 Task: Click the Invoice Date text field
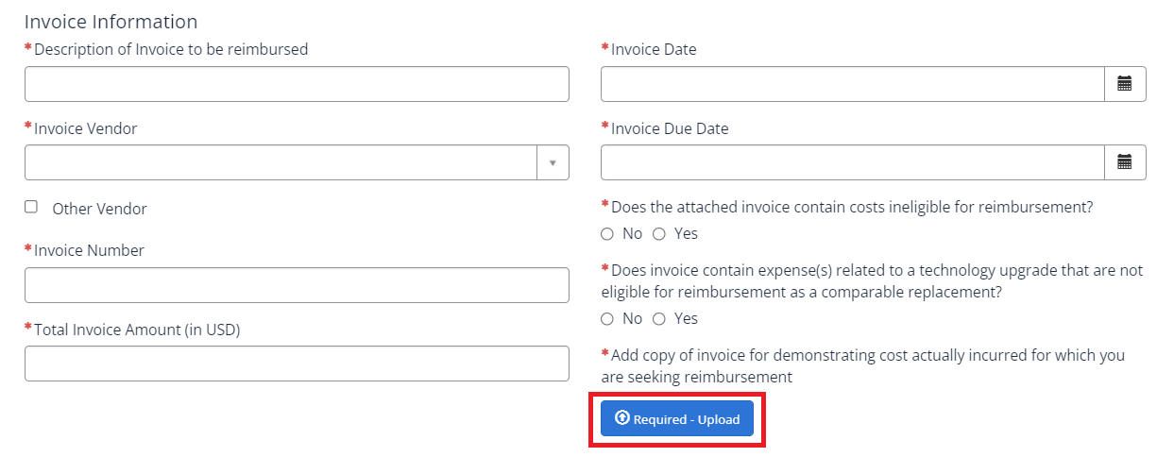click(852, 84)
